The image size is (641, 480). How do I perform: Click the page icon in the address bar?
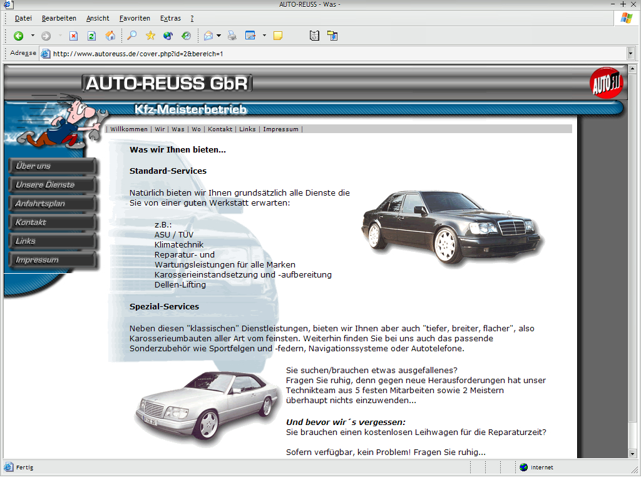tap(46, 54)
